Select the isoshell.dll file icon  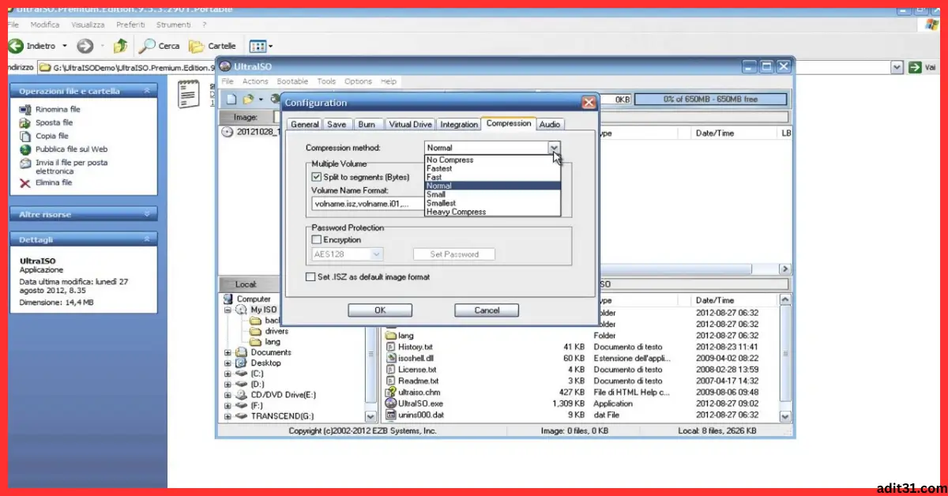pos(390,358)
